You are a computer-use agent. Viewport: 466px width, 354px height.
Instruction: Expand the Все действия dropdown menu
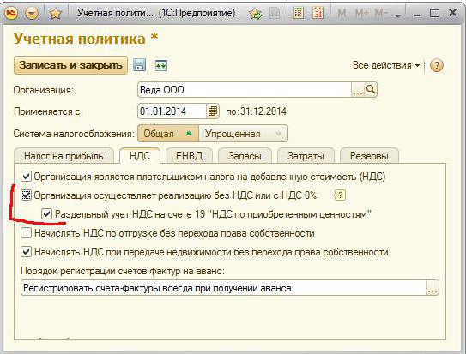pyautogui.click(x=386, y=65)
